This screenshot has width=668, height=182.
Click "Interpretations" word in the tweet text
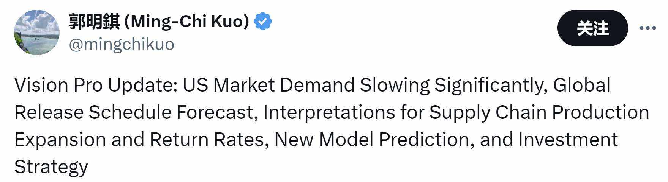pyautogui.click(x=329, y=112)
